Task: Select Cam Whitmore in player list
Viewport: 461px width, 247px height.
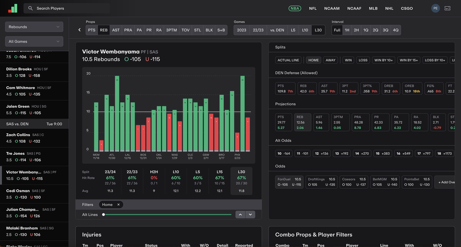Action: tap(34, 91)
